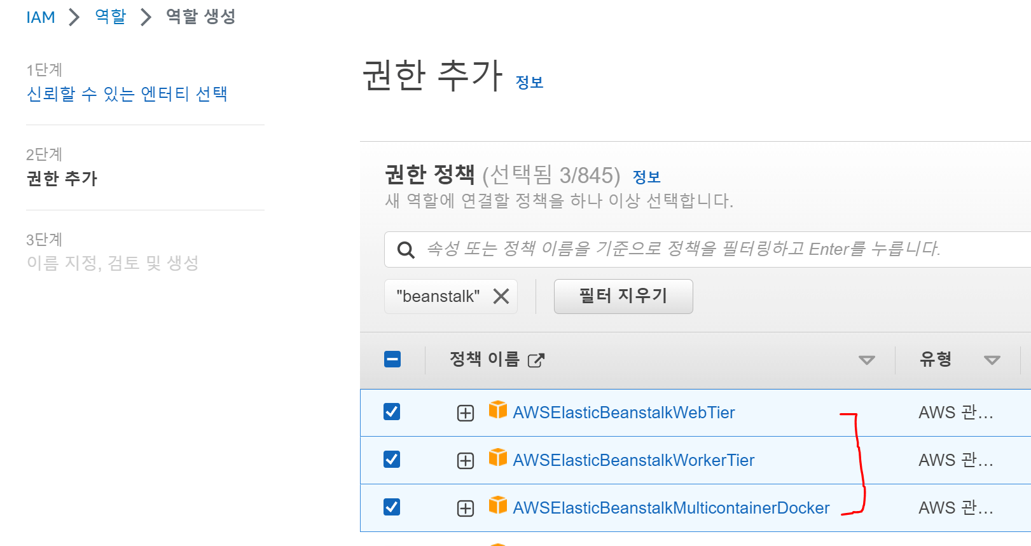Click the 권한 정책 (선택됨 3/845) heading
The image size is (1031, 546).
tap(502, 175)
